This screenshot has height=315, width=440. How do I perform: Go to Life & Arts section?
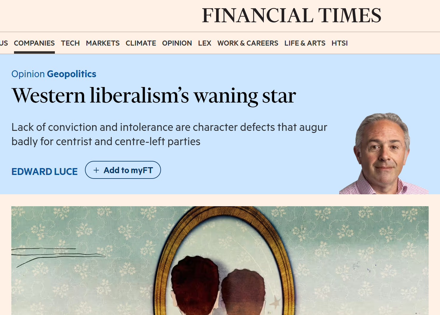305,43
